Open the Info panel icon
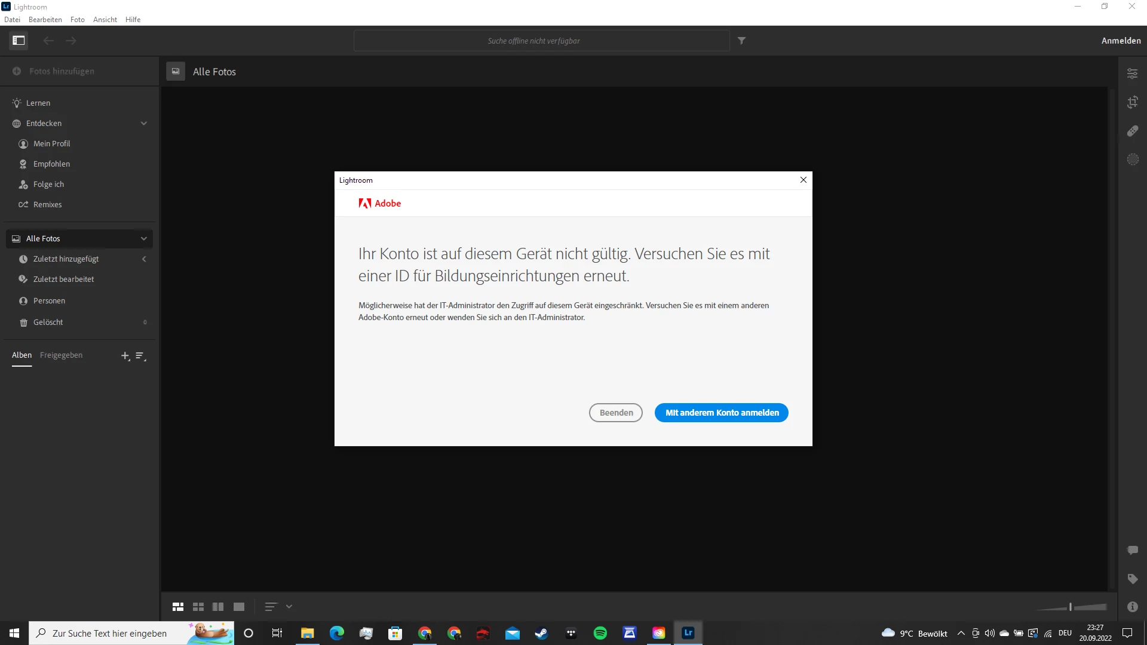Viewport: 1147px width, 645px height. (1132, 607)
